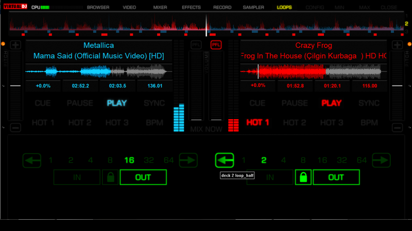Trigger deck 1 HOT 1 cue

coord(43,123)
